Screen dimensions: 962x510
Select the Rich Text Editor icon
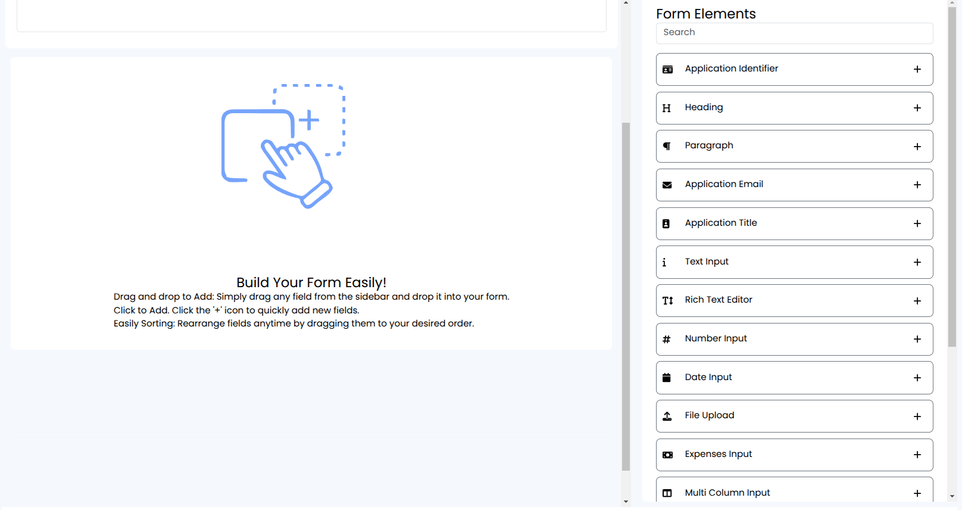pyautogui.click(x=667, y=300)
